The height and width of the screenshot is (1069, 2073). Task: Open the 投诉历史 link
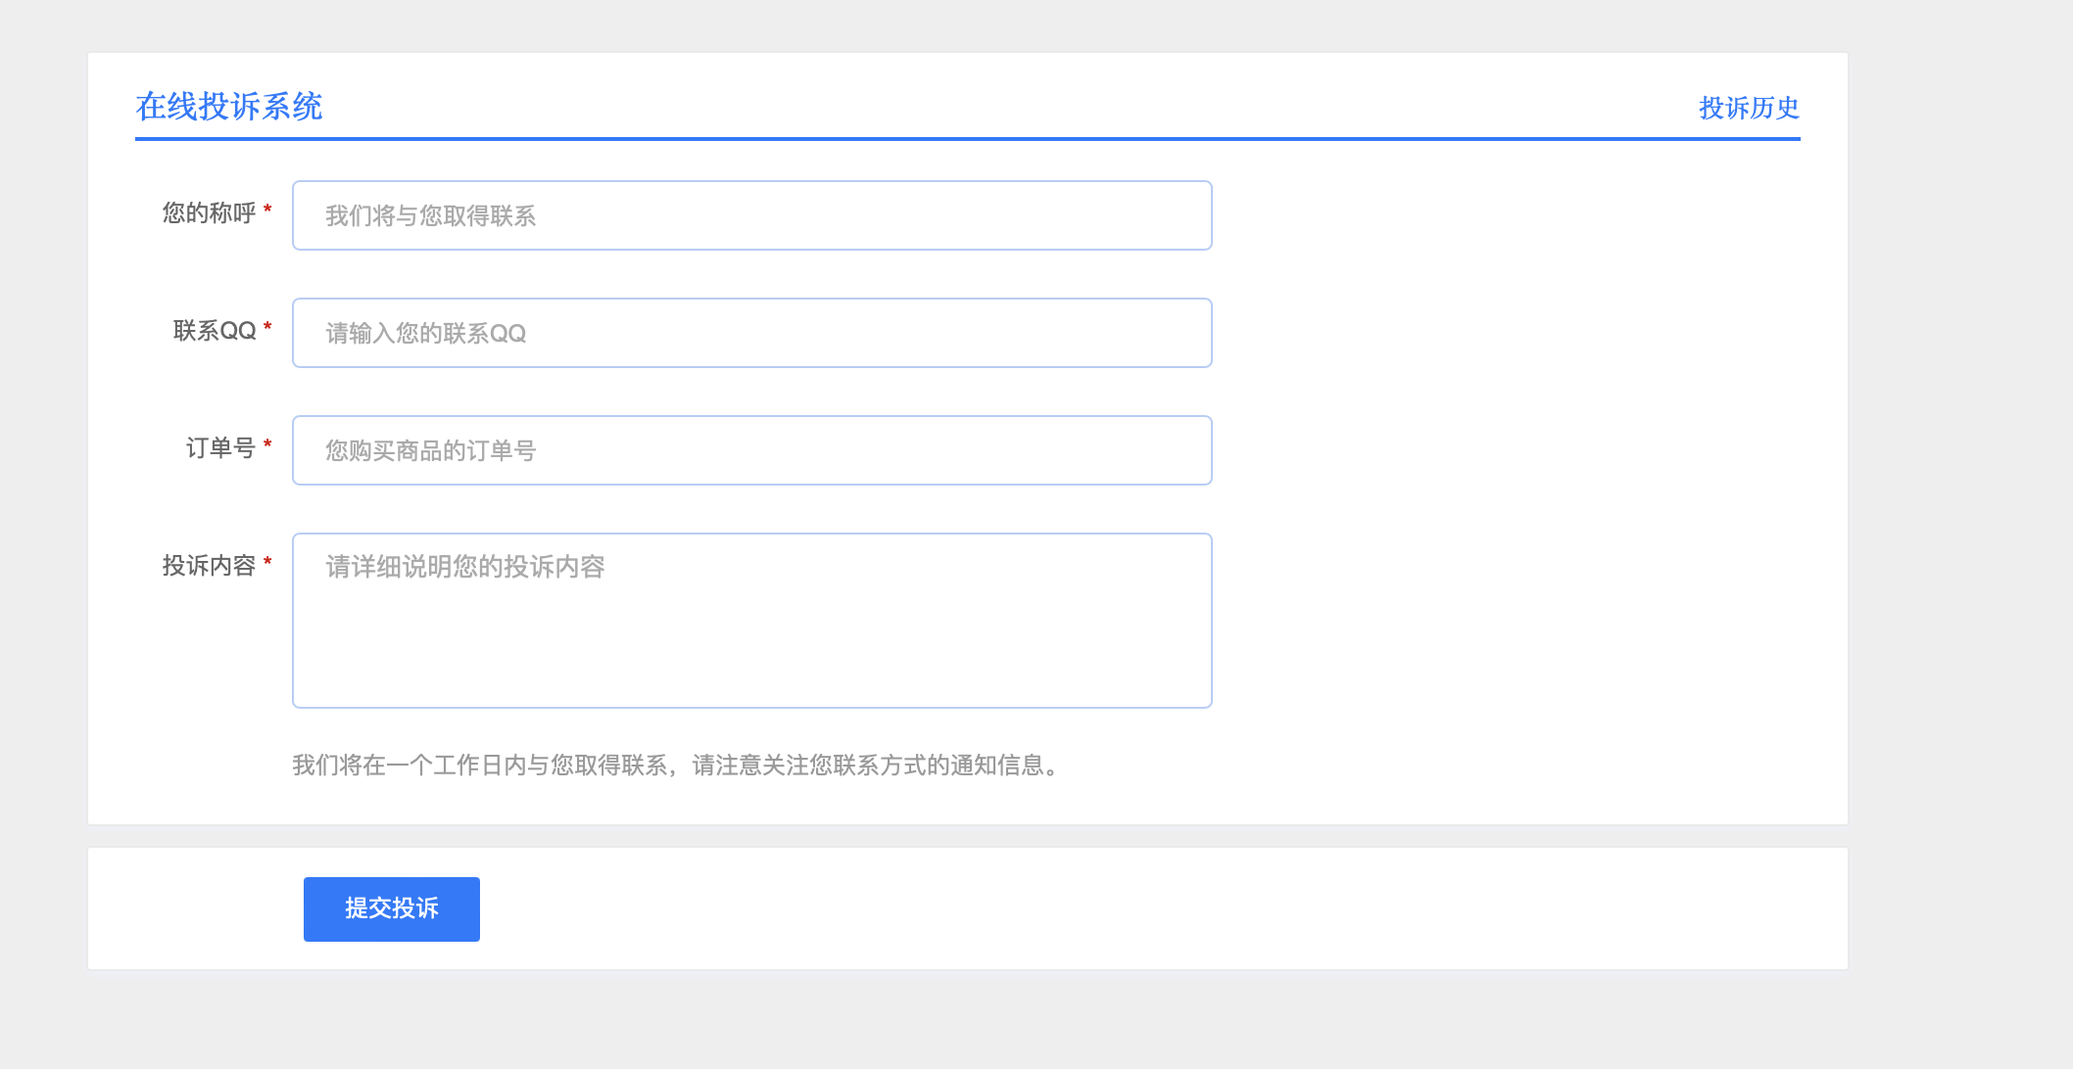(x=1749, y=108)
